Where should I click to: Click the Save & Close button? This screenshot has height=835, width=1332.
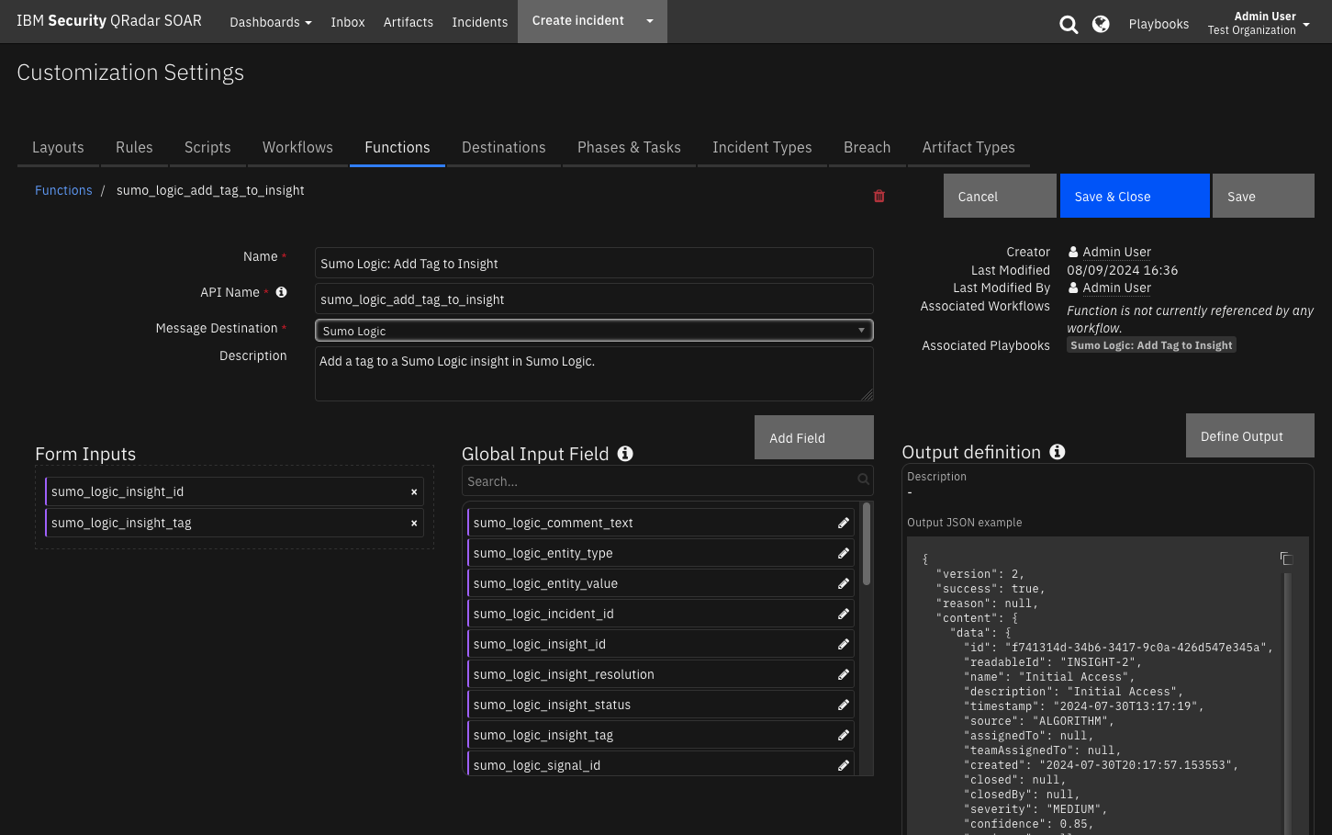(x=1135, y=196)
